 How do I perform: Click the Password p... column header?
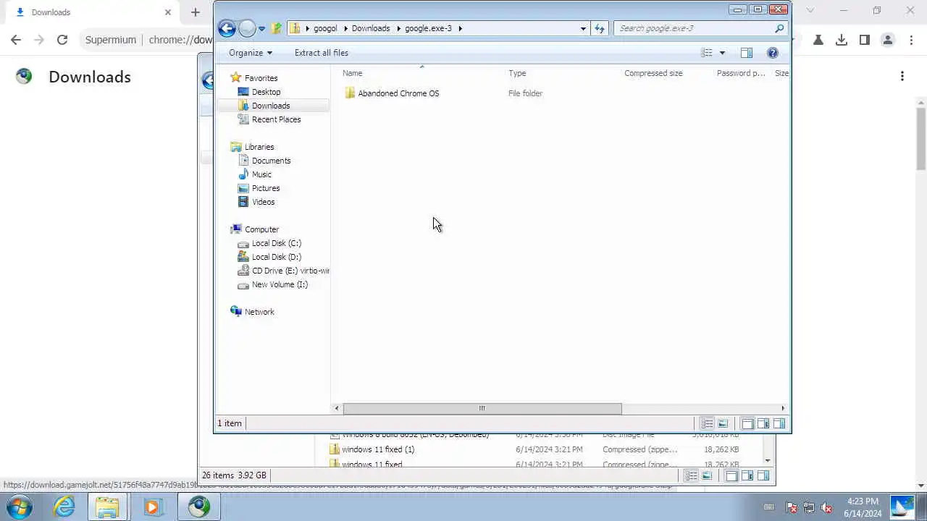(x=742, y=73)
